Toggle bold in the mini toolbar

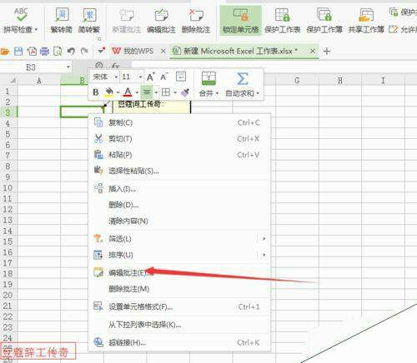(x=96, y=92)
